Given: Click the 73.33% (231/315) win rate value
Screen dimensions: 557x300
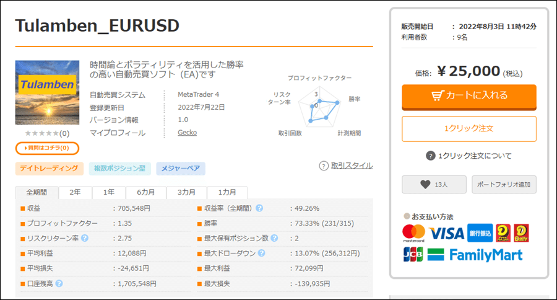Looking at the screenshot, I should pos(324,224).
